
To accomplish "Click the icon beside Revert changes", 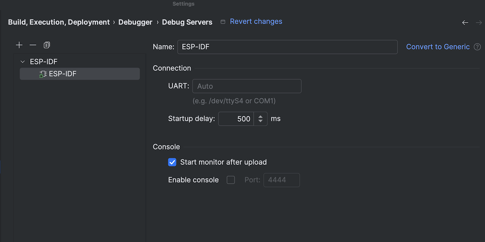I will click(223, 22).
